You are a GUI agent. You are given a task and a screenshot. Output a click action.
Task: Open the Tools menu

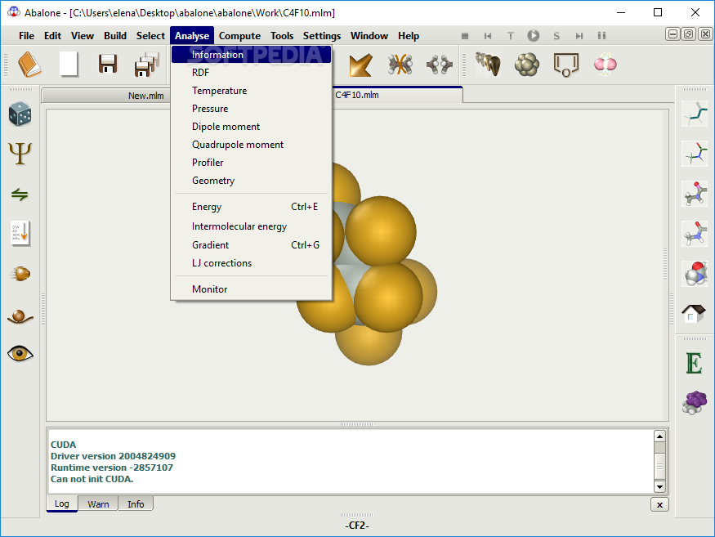(x=282, y=36)
